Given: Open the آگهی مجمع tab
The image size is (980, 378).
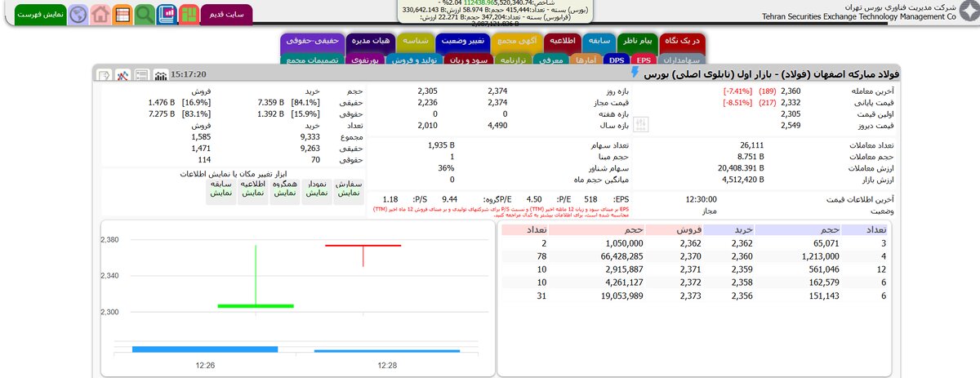Looking at the screenshot, I should pos(516,42).
